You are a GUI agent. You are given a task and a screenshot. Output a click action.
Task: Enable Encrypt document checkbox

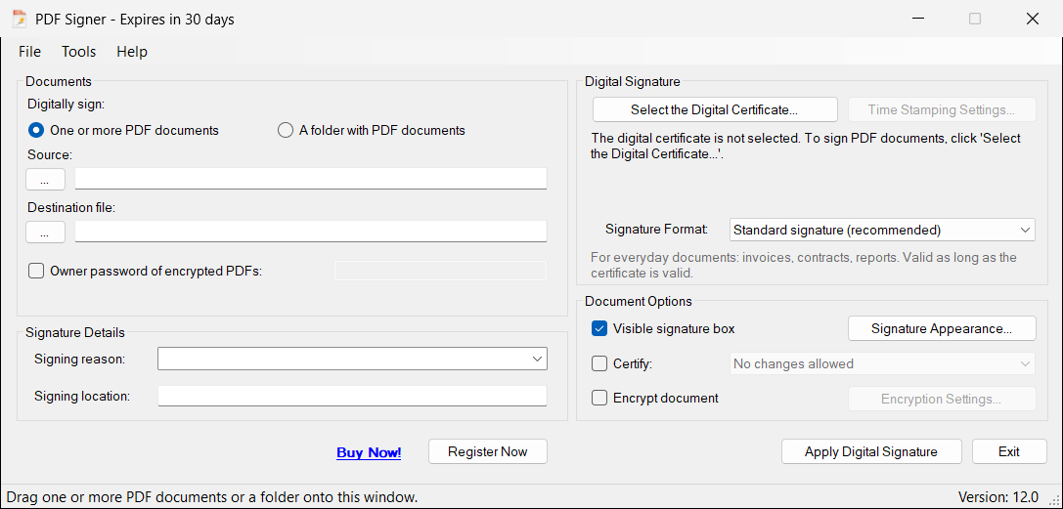(599, 398)
